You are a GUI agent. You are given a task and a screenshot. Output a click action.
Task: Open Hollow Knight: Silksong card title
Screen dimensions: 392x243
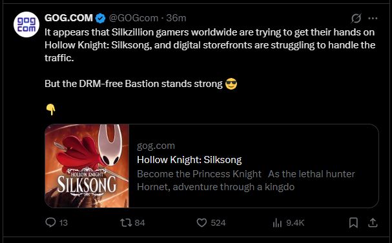[189, 160]
